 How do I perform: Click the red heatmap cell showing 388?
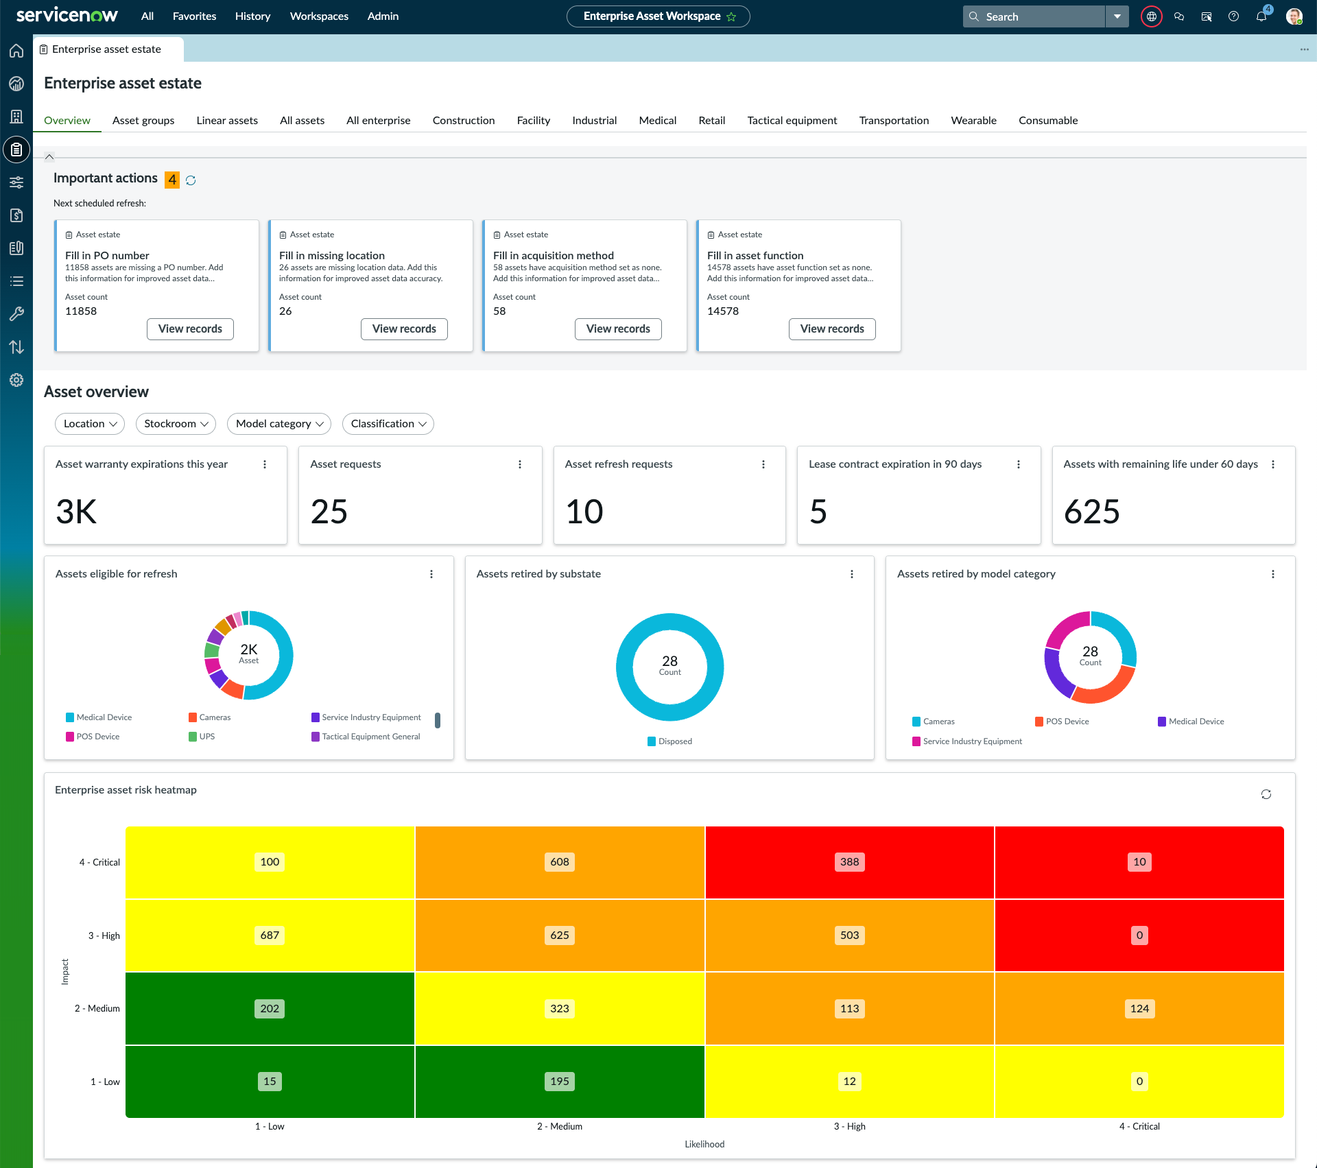(x=849, y=862)
